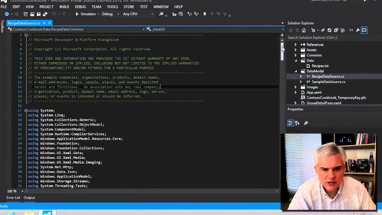Click the Collapse All icon in Solution Explorer
This screenshot has width=382, height=215.
[x=336, y=30]
